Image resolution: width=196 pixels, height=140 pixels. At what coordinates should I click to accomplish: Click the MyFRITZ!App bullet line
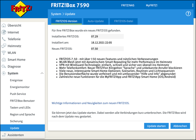coord(118,77)
